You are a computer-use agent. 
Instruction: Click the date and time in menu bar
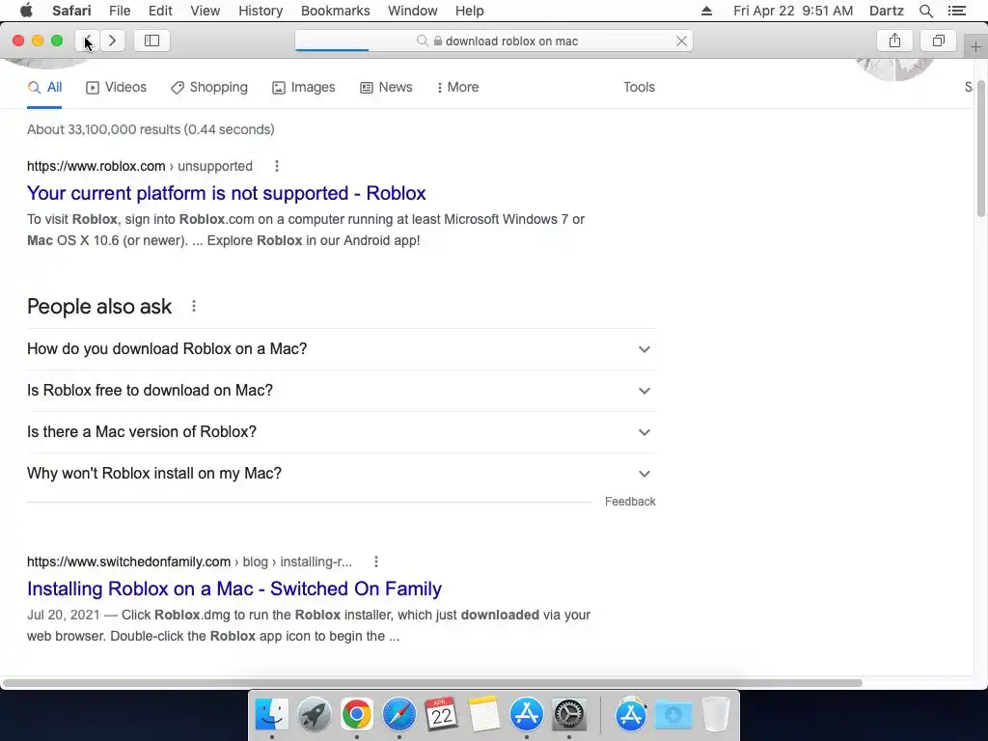coord(793,11)
